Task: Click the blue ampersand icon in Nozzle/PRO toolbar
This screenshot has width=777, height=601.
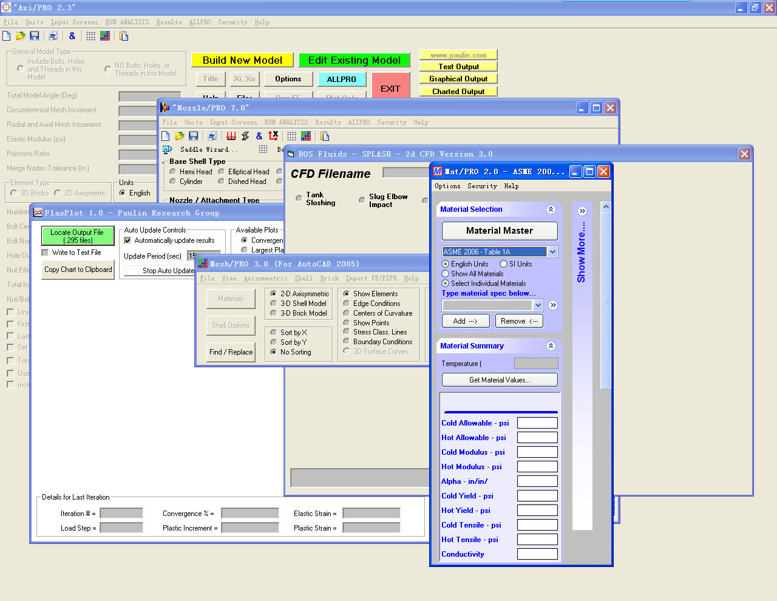Action: (259, 136)
